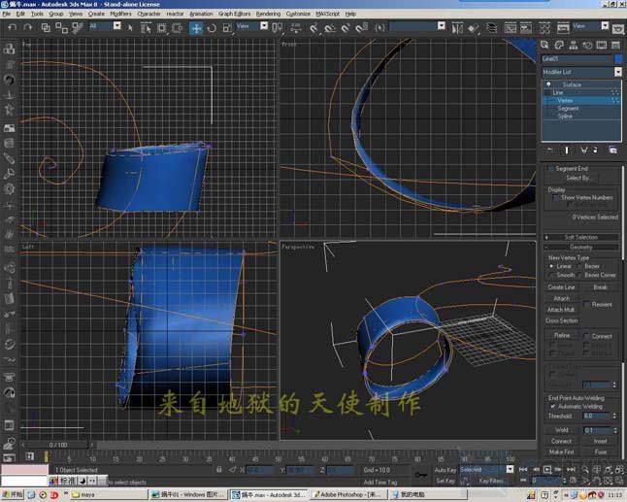Select the Linear vertex type radio
The height and width of the screenshot is (502, 627).
click(551, 266)
